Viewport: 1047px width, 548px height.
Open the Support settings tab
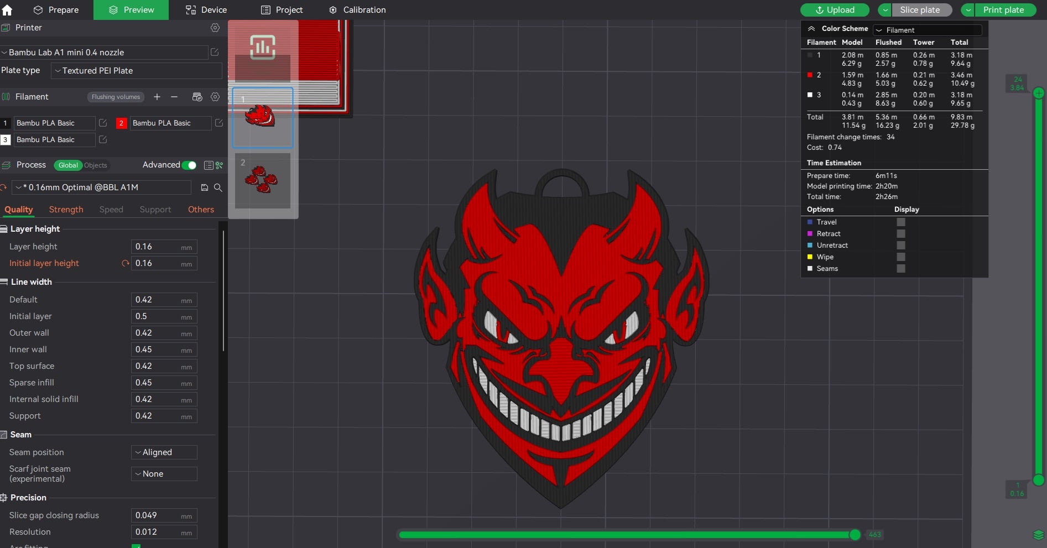(155, 210)
